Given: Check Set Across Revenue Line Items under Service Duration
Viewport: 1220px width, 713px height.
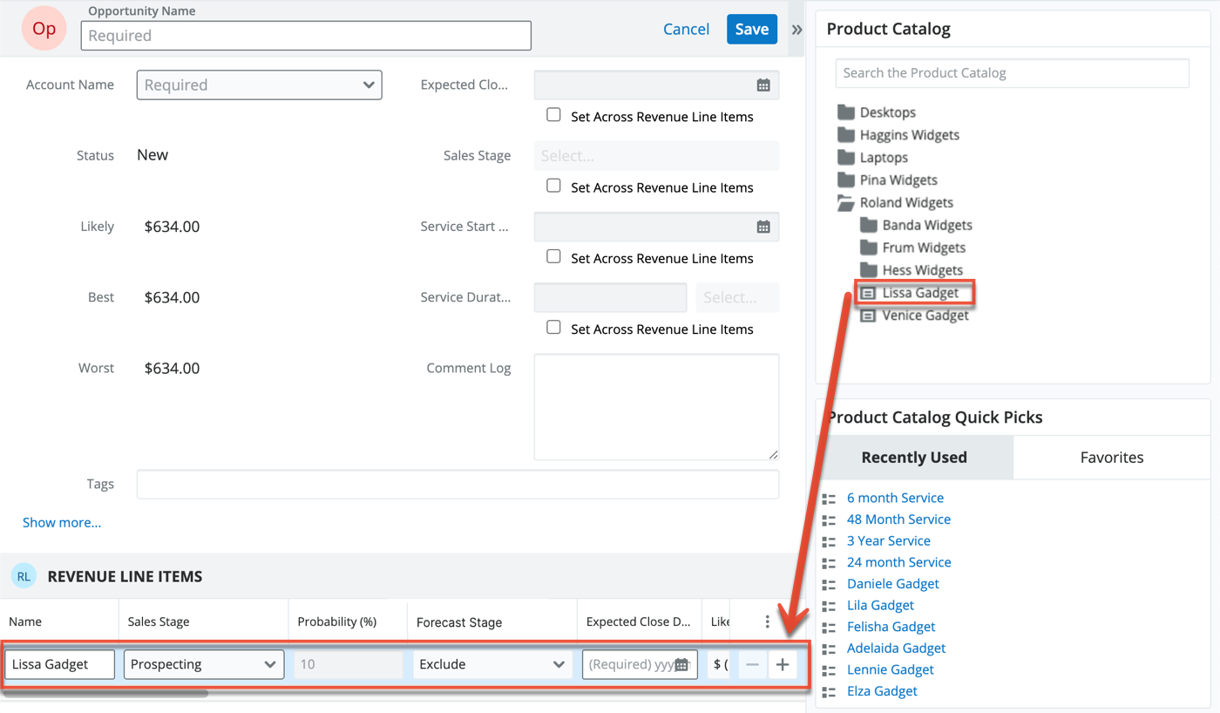Looking at the screenshot, I should tap(553, 329).
